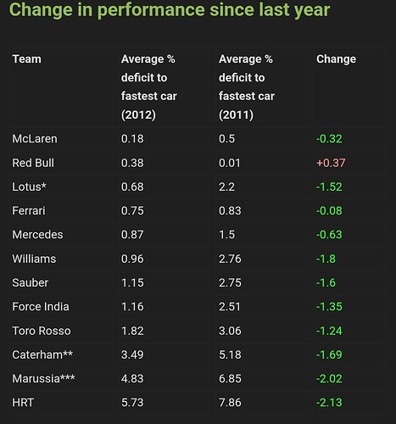396x424 pixels.
Task: Select the Change column header
Action: pos(336,59)
